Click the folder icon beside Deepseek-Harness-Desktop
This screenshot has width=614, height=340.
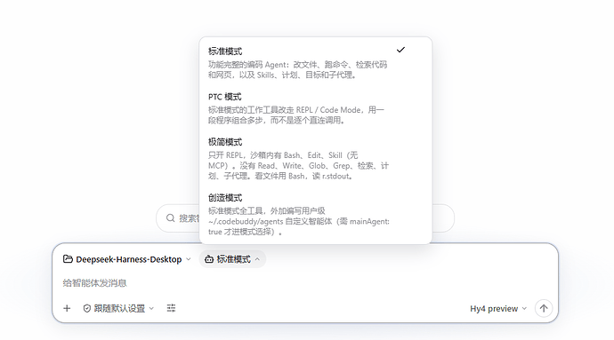coord(68,259)
